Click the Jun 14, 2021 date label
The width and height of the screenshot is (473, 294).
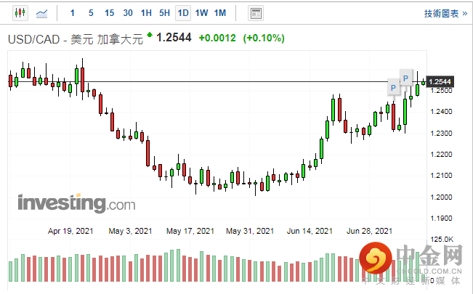[x=310, y=231]
